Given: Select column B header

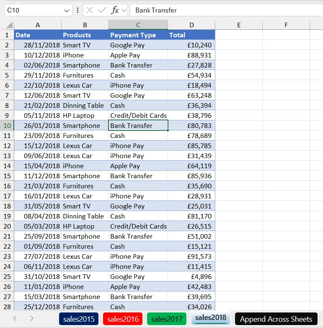Looking at the screenshot, I should 85,25.
